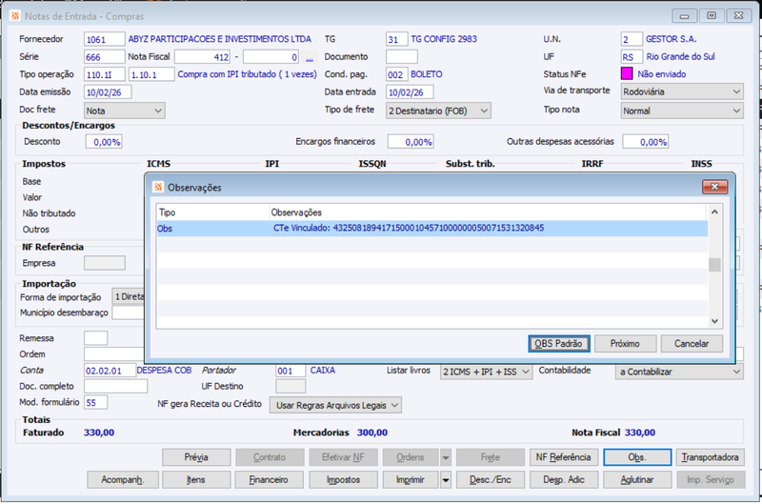Open the Itens button

[x=196, y=480]
